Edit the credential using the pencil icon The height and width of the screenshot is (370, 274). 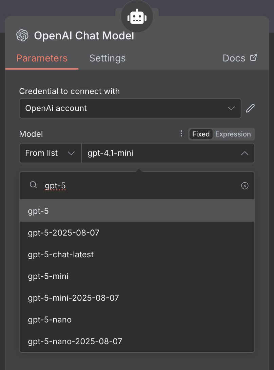[x=250, y=108]
